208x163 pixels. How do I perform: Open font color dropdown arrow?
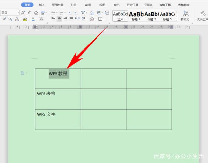pyautogui.click(x=36, y=19)
